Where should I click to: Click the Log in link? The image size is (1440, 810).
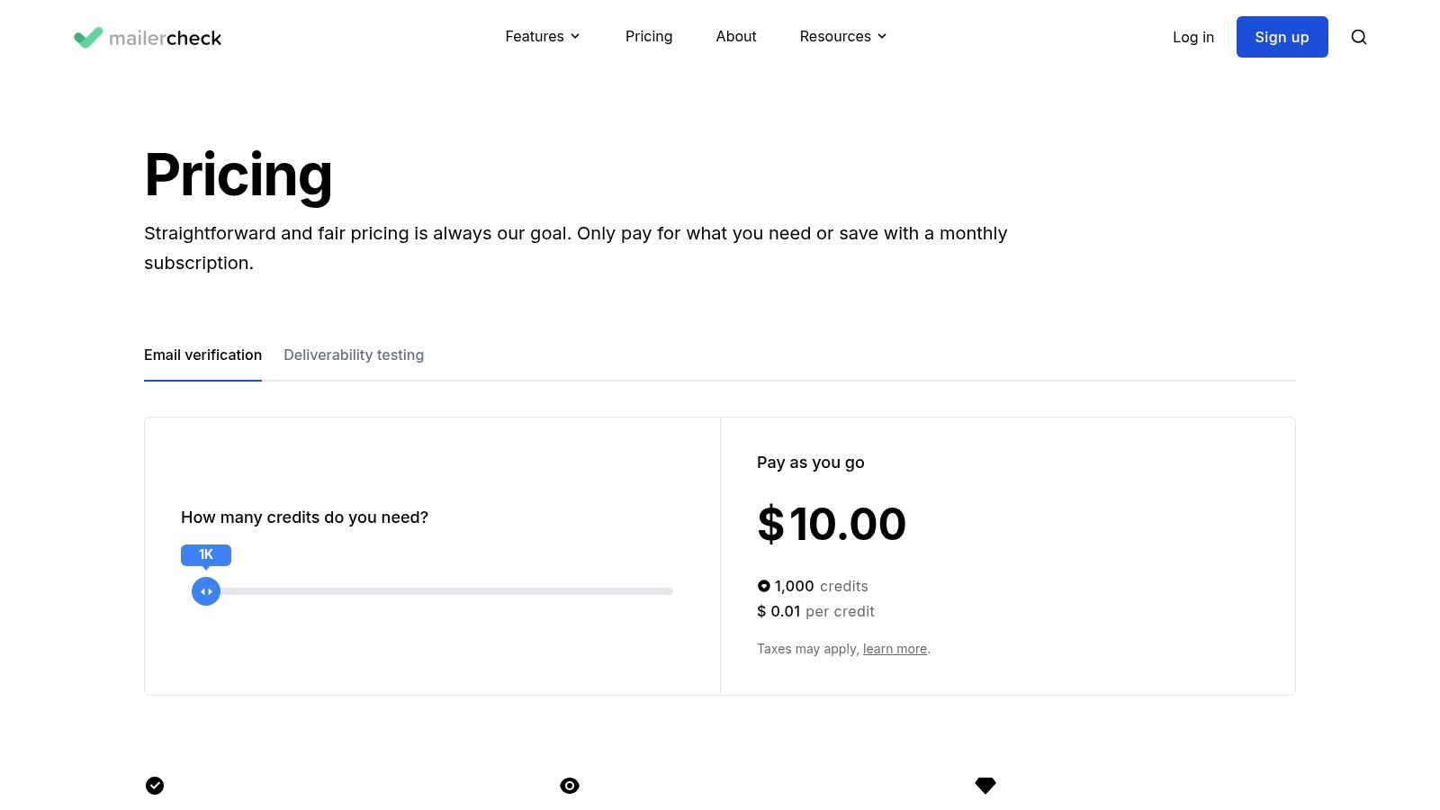pyautogui.click(x=1193, y=37)
